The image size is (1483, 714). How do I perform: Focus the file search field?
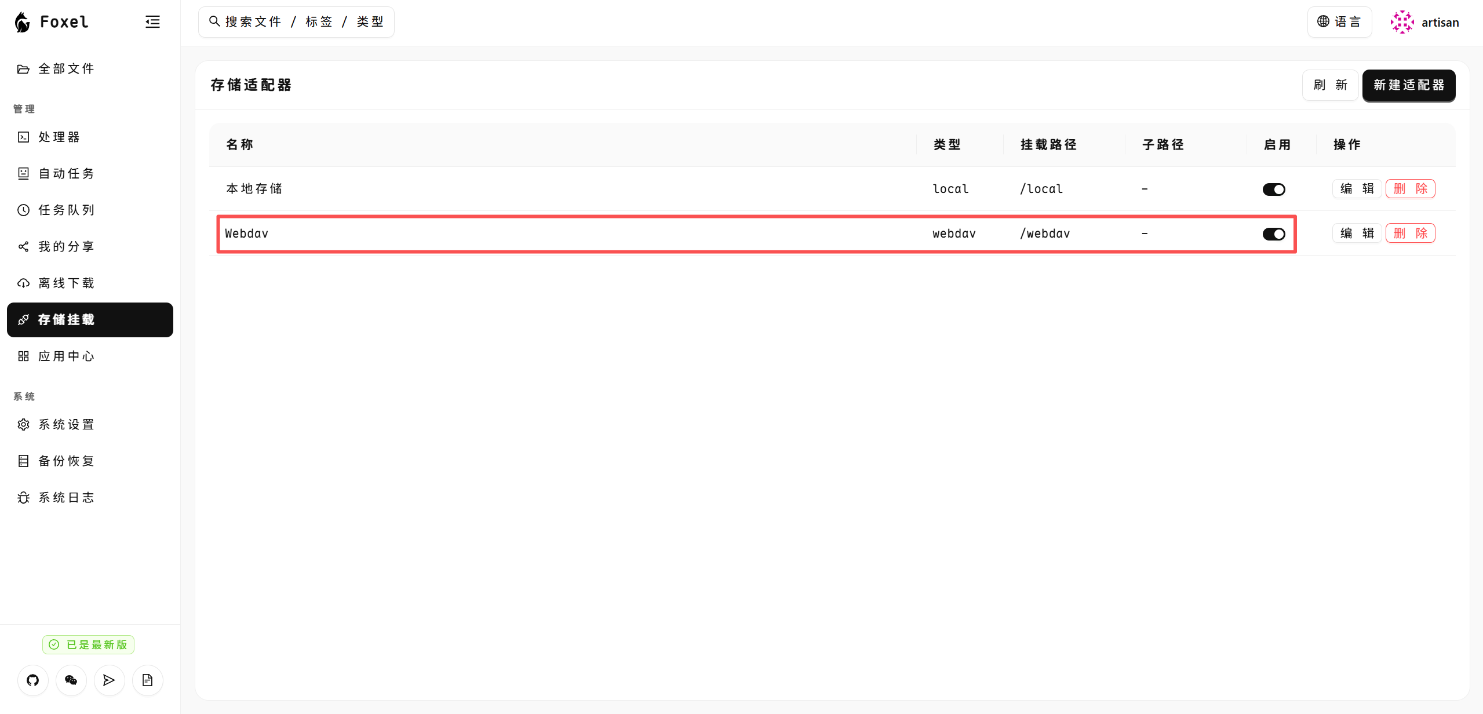tap(296, 22)
